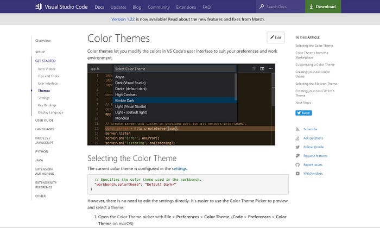Open the Watch videos link
The height and width of the screenshot is (228, 380).
(313, 174)
